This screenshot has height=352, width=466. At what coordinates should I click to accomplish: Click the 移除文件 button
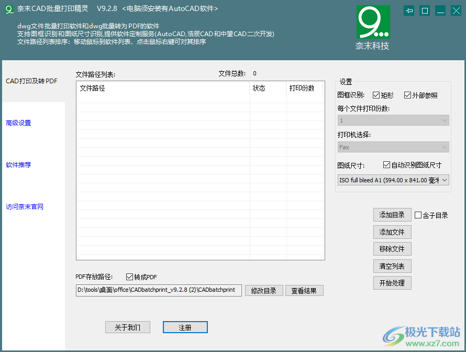392,249
